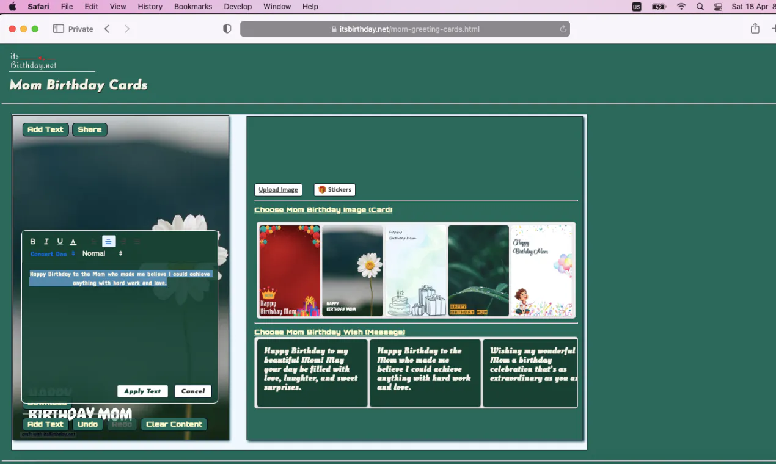Open the Bookmarks menu
Viewport: 776px width, 464px height.
pos(193,6)
